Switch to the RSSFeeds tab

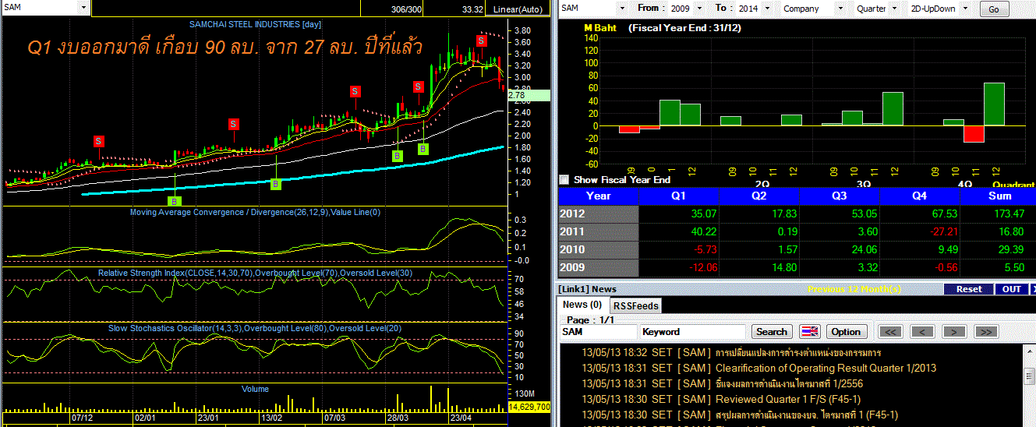[x=635, y=306]
